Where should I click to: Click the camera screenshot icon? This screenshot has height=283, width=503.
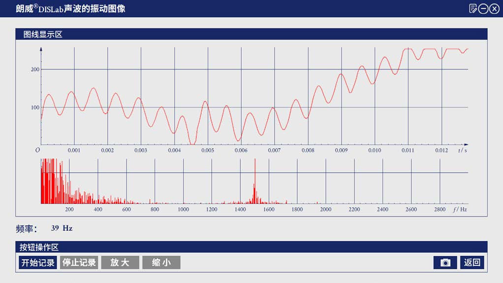(445, 263)
